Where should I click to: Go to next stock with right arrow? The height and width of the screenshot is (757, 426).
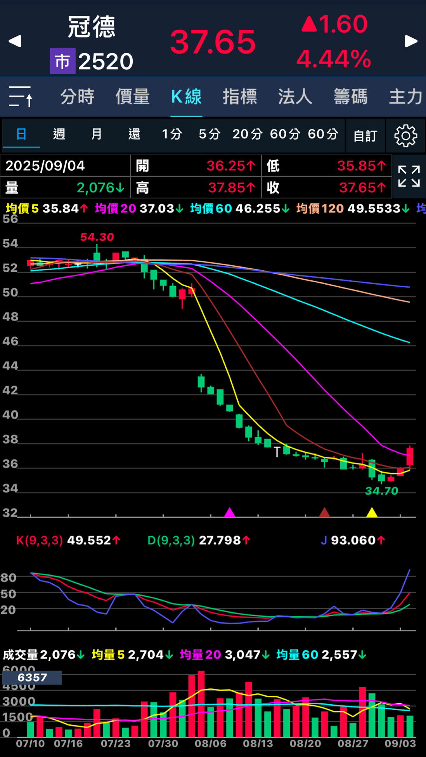point(411,41)
